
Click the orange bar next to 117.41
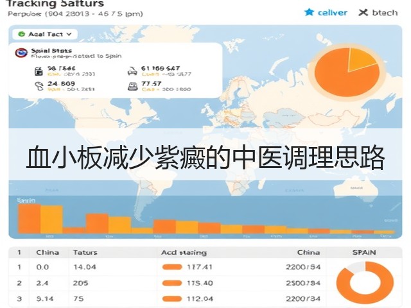tap(172, 267)
